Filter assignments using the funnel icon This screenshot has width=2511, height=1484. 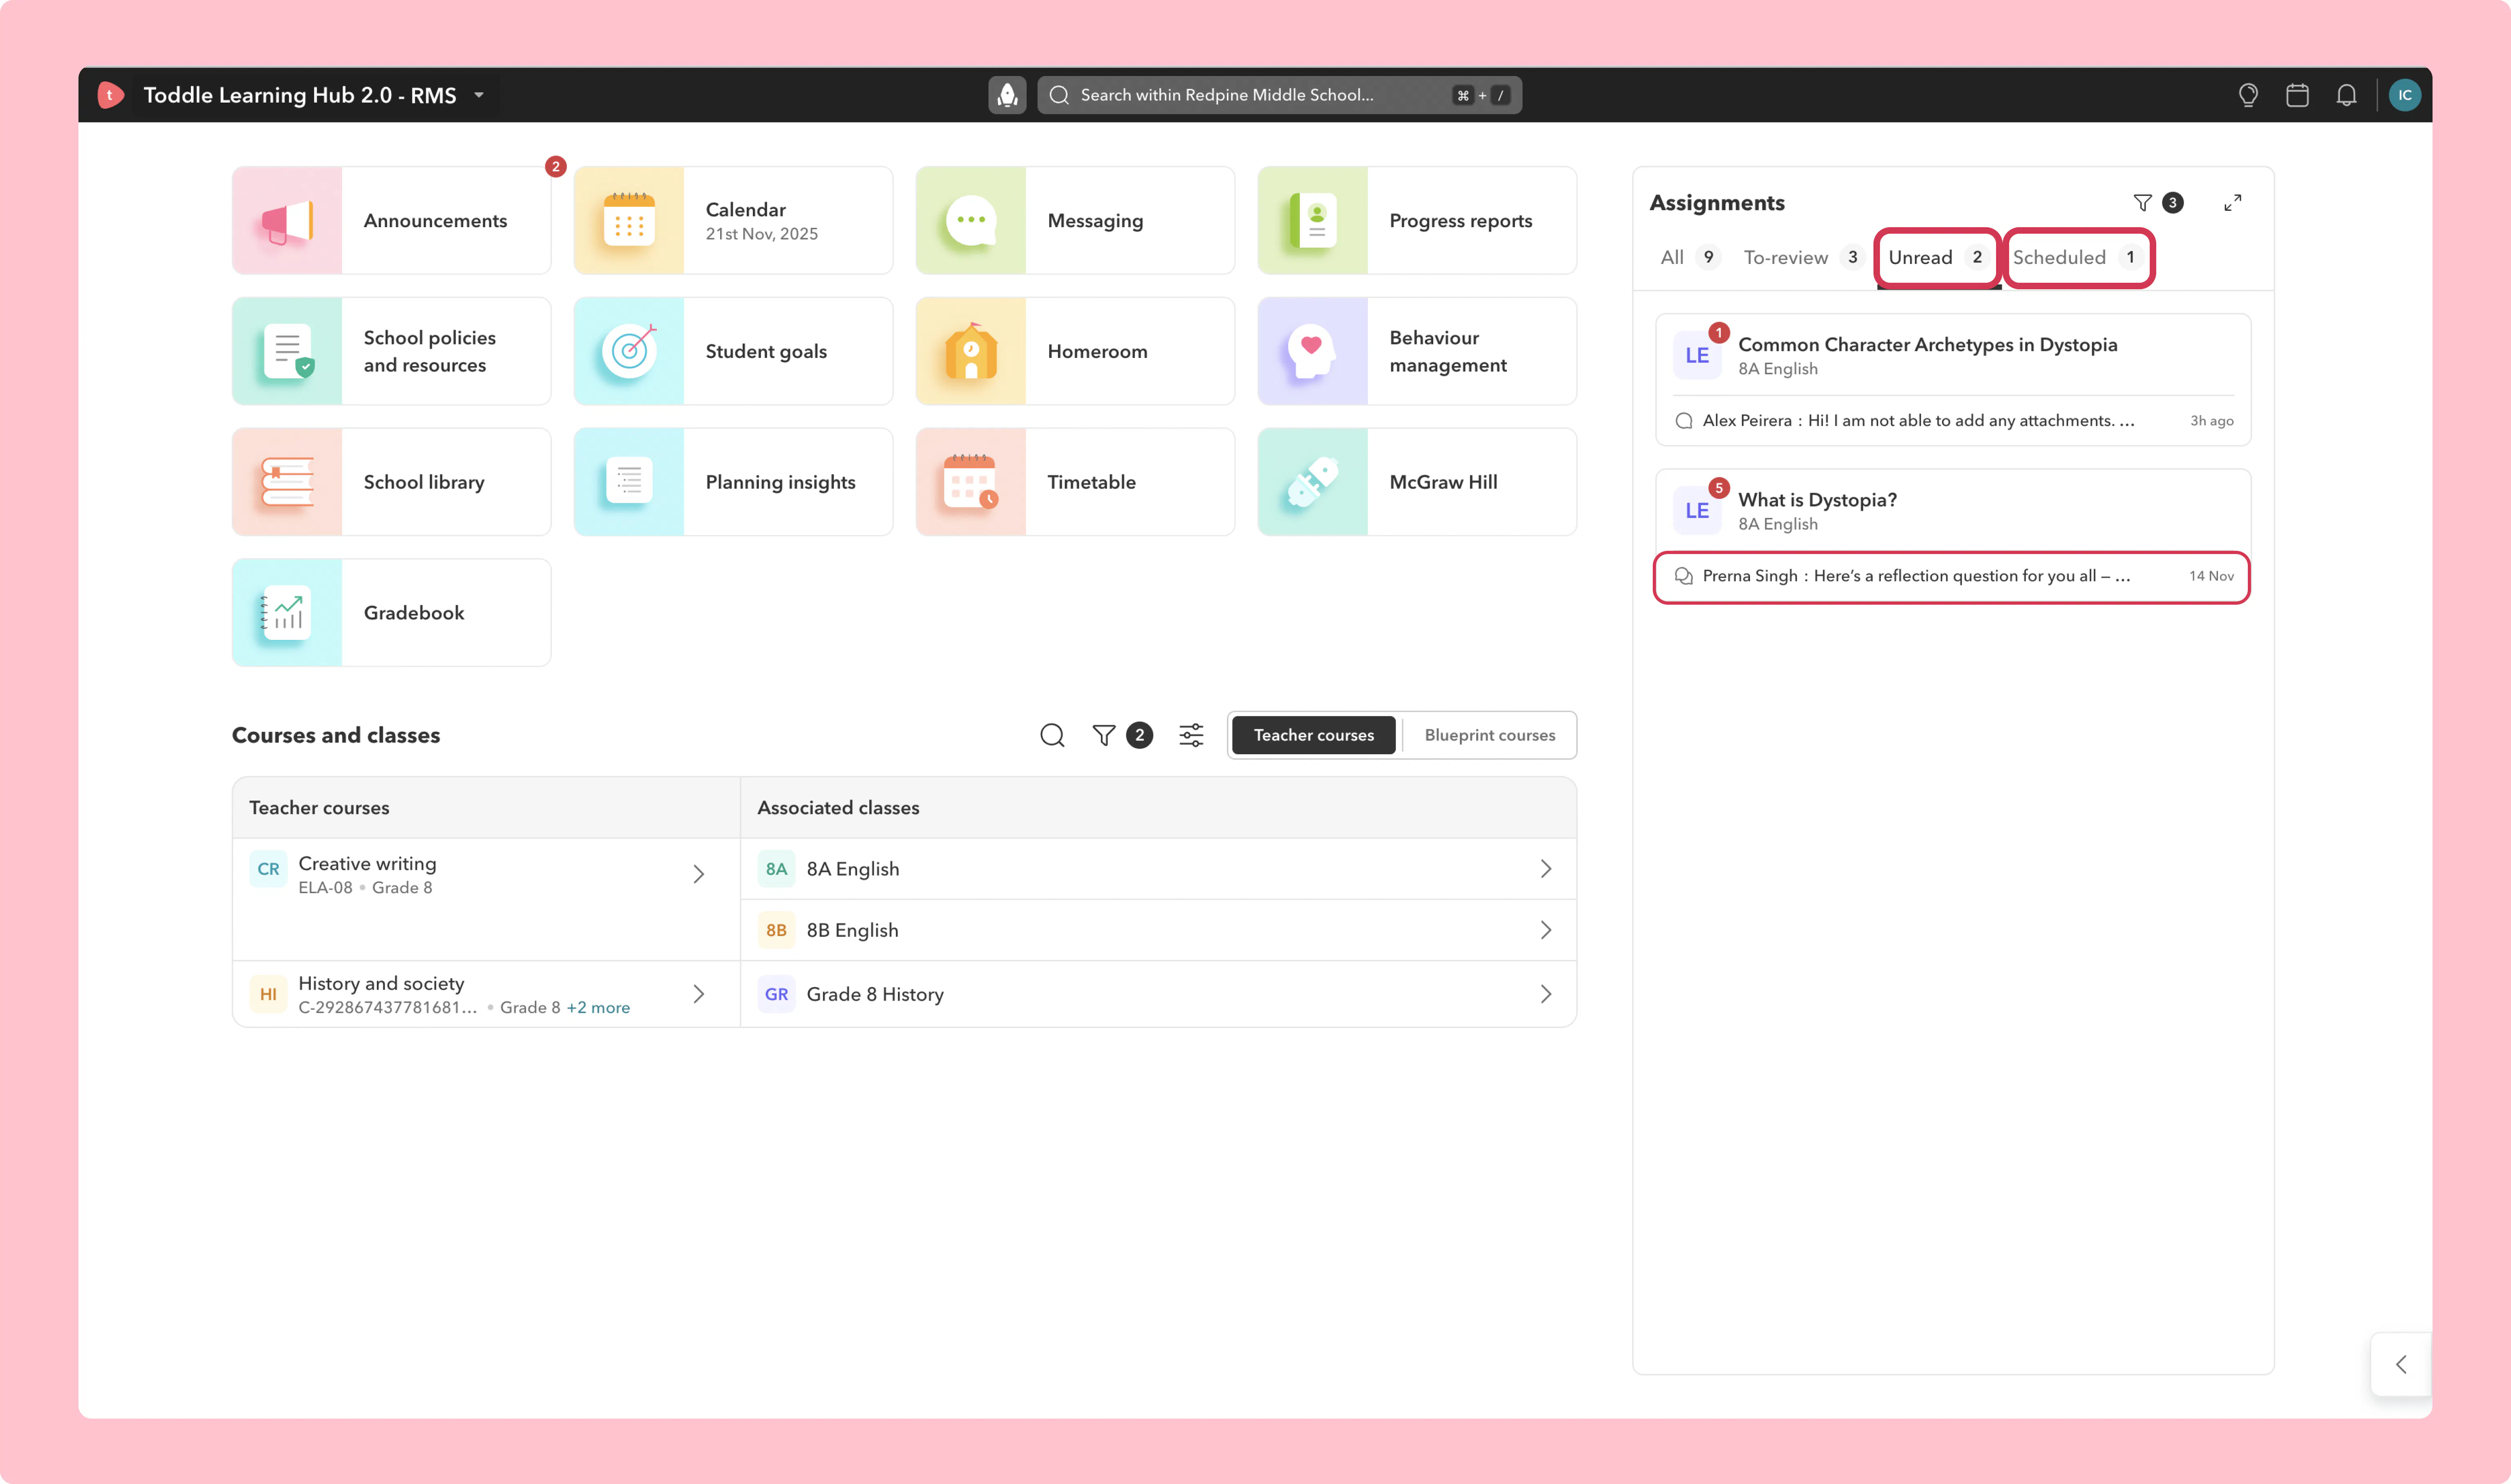tap(2142, 203)
